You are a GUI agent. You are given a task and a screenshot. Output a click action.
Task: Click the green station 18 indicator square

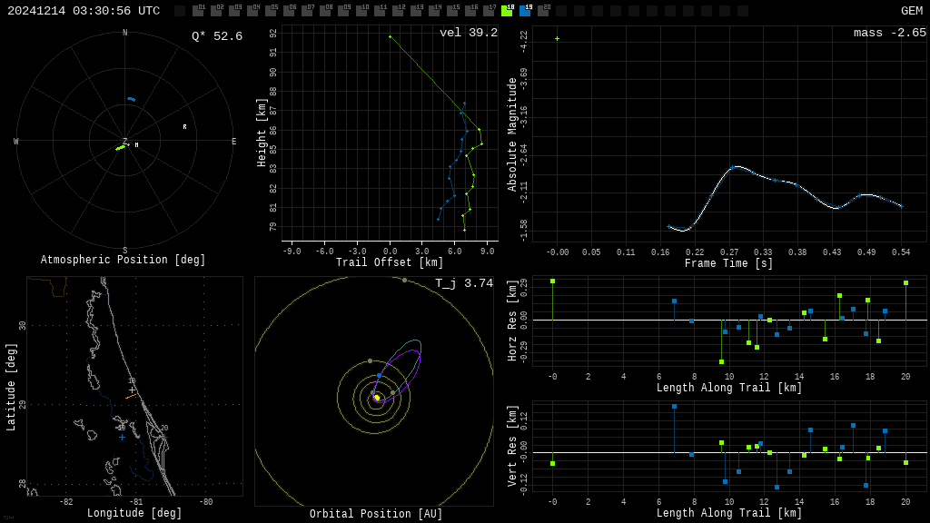pos(507,11)
